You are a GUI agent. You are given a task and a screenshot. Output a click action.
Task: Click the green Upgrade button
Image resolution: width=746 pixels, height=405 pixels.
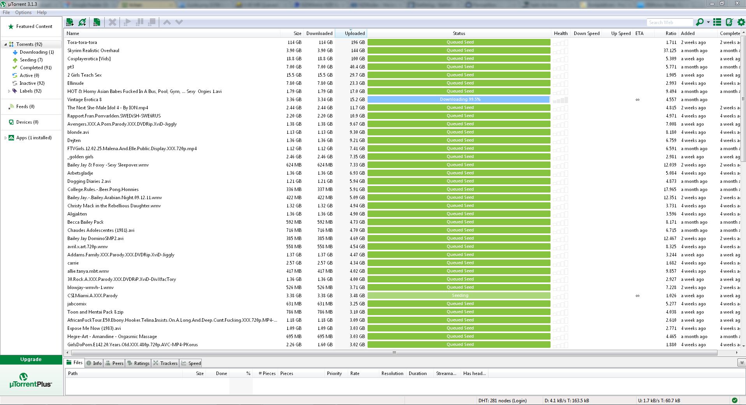tap(31, 359)
